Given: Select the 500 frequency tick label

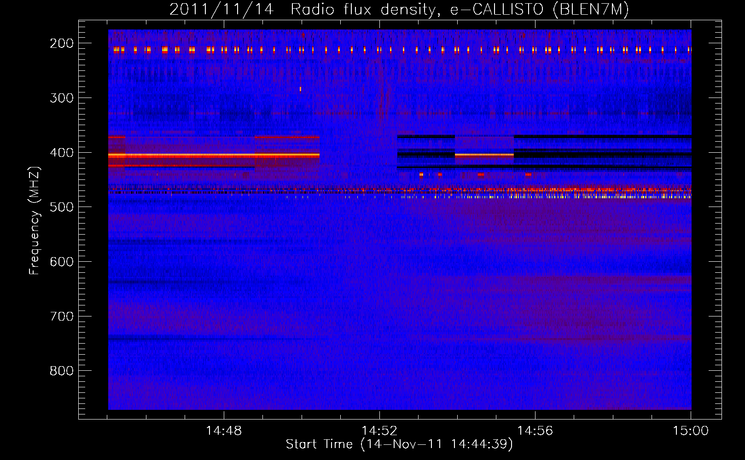Looking at the screenshot, I should pos(62,207).
